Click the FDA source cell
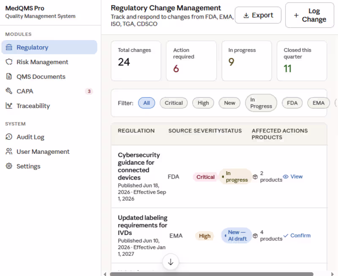338x276 pixels. coord(174,177)
